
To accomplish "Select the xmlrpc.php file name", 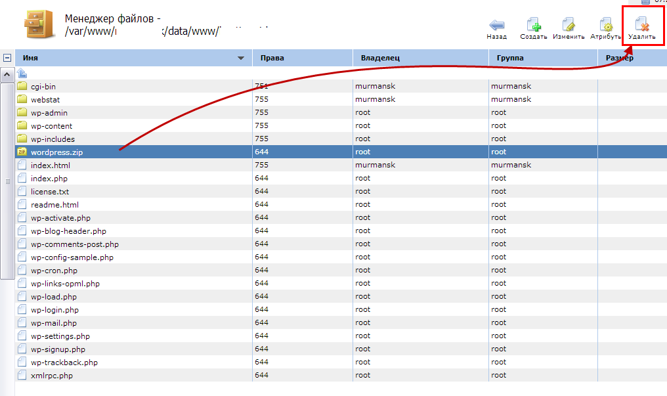I will [x=51, y=376].
